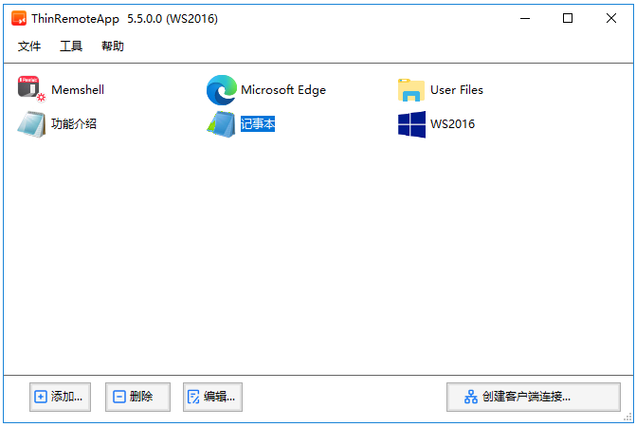Click the Memshell label
The height and width of the screenshot is (427, 636).
click(78, 90)
